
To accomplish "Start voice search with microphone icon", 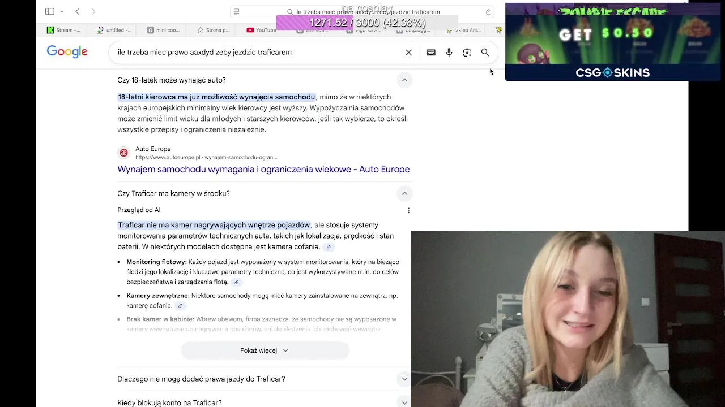I will pos(449,52).
